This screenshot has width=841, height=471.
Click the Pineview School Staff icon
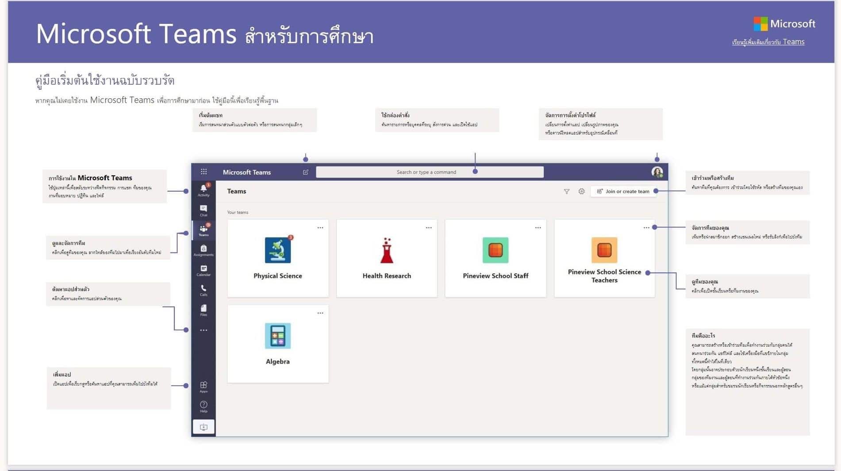pyautogui.click(x=495, y=250)
